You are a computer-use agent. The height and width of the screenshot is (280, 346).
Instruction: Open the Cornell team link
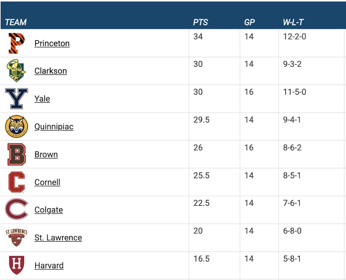point(47,182)
